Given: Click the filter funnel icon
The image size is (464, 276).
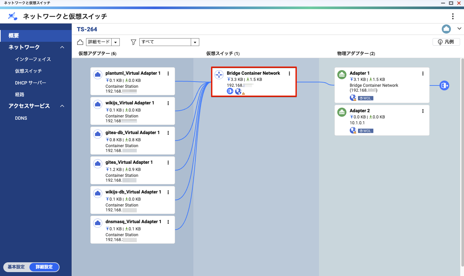Looking at the screenshot, I should 133,42.
